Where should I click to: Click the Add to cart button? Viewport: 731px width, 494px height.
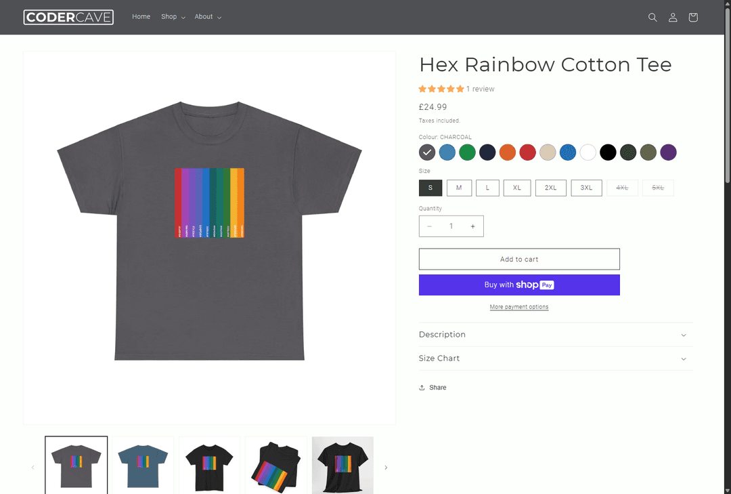point(519,259)
